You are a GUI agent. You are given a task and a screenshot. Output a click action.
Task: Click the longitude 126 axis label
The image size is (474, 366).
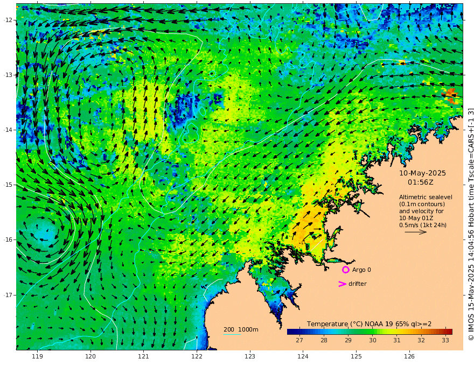point(409,357)
